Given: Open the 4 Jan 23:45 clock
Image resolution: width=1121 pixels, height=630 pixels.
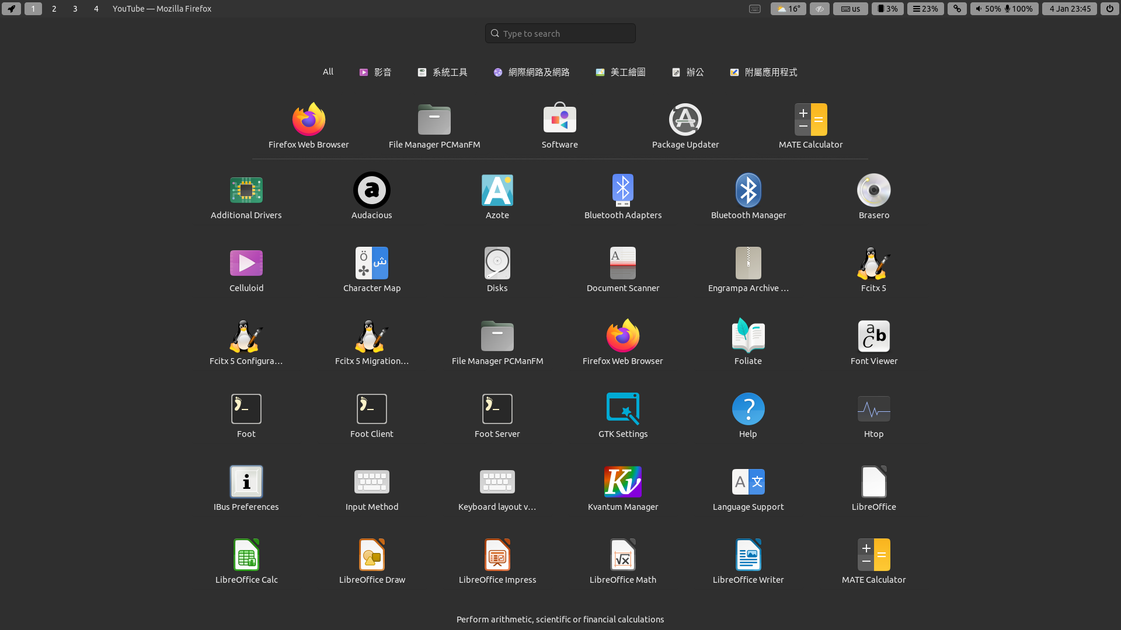Looking at the screenshot, I should pos(1070,9).
